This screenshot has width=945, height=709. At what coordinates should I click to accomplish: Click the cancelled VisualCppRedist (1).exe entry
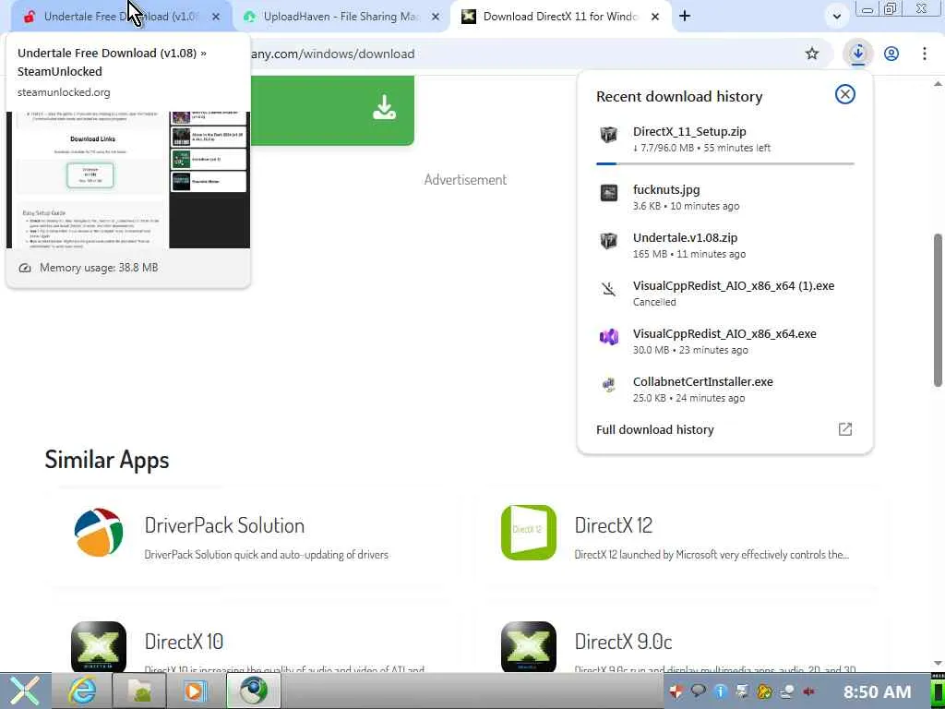click(724, 293)
